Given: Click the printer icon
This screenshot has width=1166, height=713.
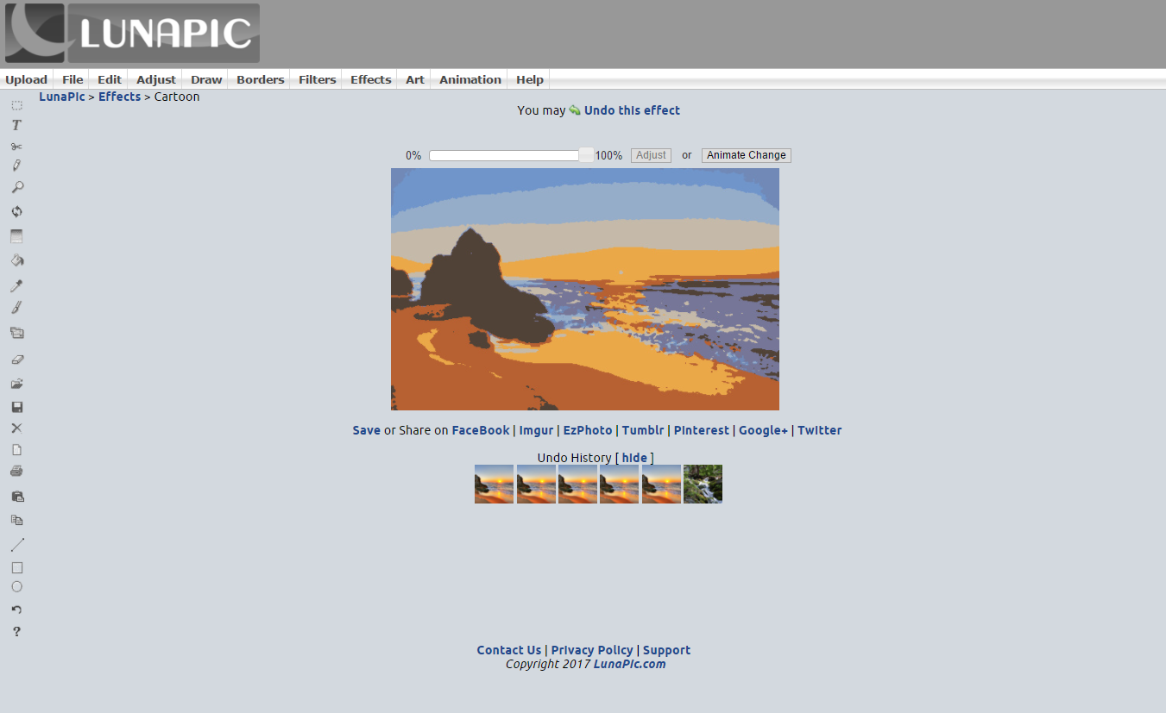Looking at the screenshot, I should click(x=16, y=472).
